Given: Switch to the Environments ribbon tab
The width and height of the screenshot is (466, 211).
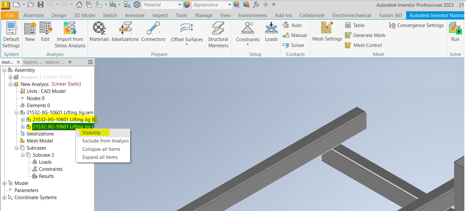Looking at the screenshot, I should [x=252, y=15].
